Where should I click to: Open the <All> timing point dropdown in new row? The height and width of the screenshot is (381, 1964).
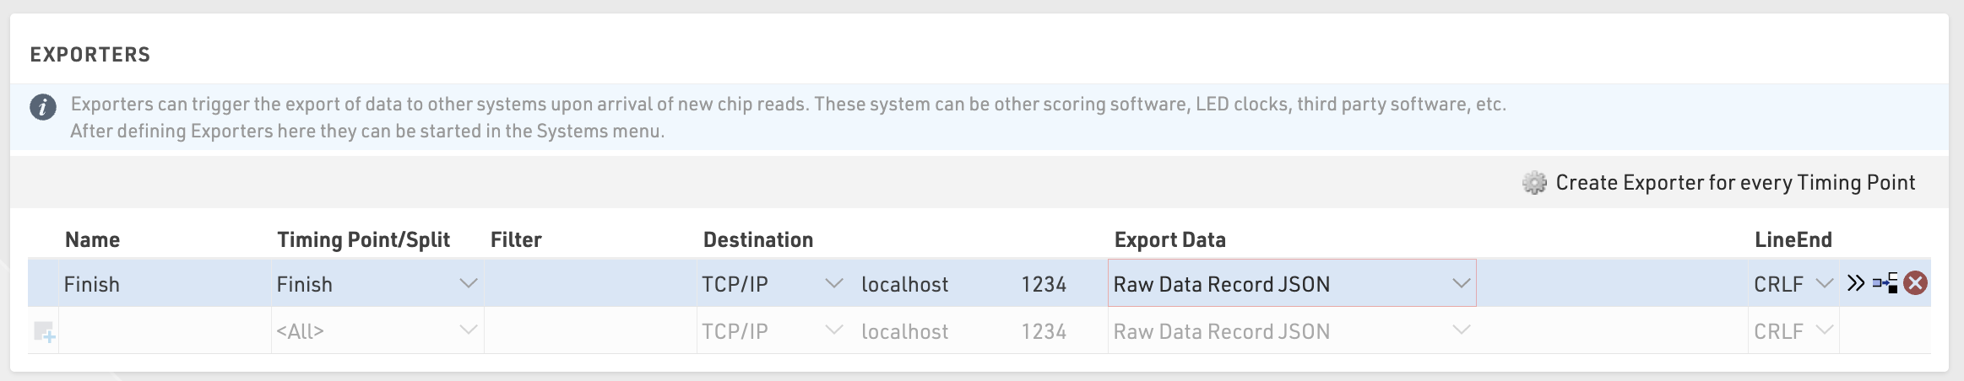(468, 330)
